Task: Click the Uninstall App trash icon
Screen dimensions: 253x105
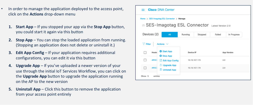Action: pos(161,70)
